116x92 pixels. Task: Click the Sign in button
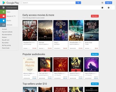pos(109,3)
